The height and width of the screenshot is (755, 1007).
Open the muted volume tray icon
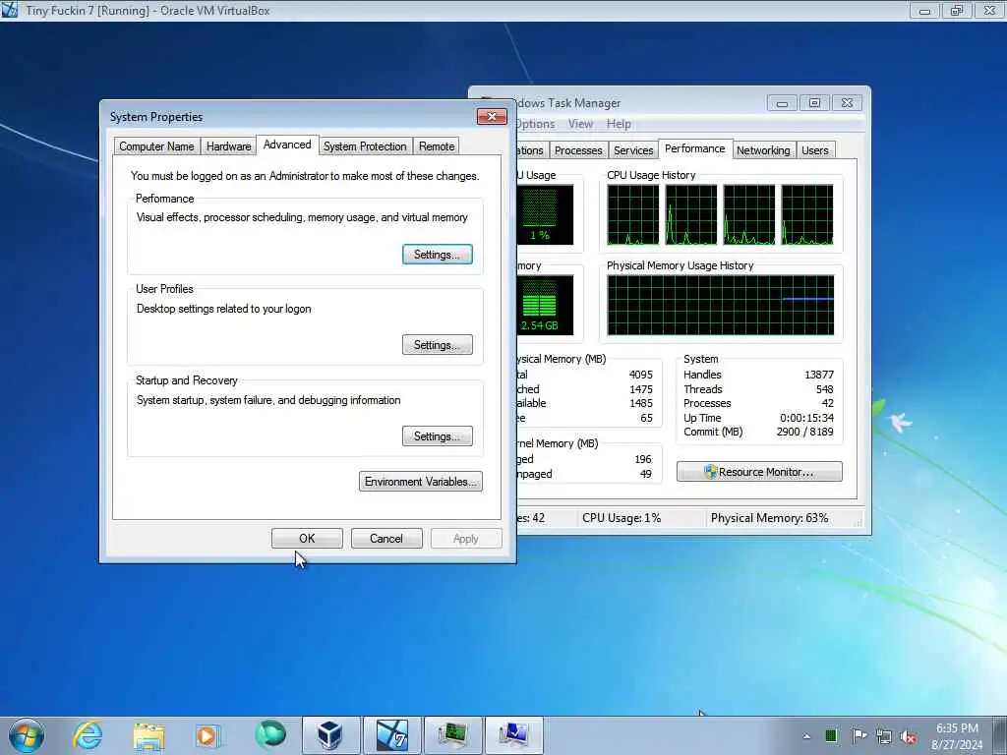908,737
